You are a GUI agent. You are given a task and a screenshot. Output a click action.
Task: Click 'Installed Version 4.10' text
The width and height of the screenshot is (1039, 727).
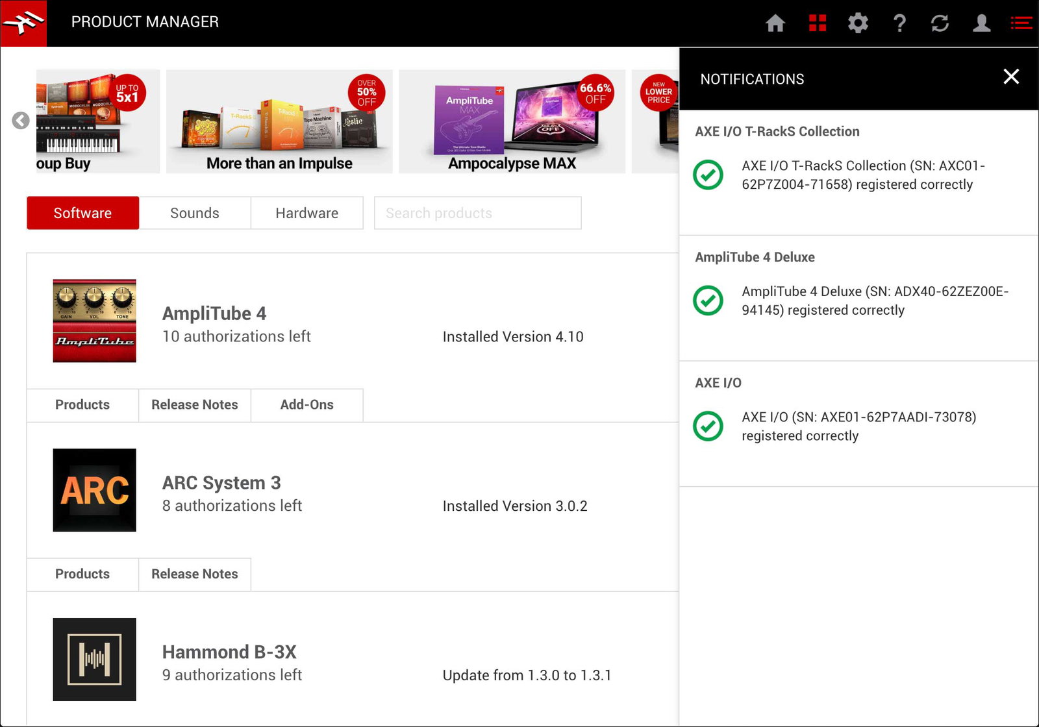point(513,337)
